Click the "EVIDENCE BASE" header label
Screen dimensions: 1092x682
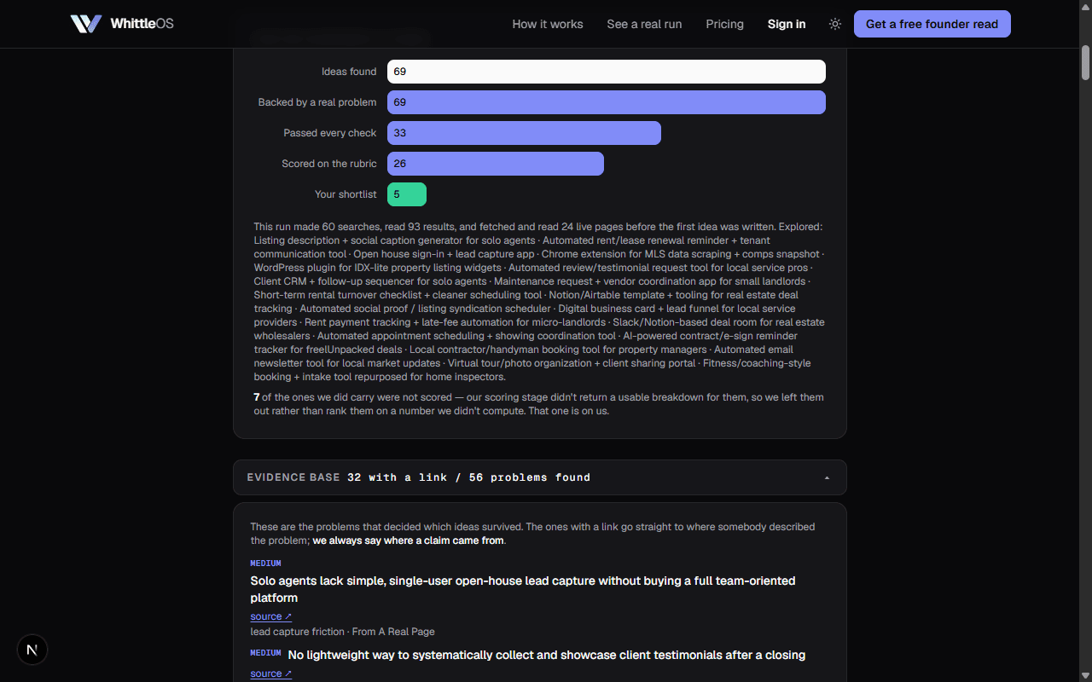tap(293, 477)
